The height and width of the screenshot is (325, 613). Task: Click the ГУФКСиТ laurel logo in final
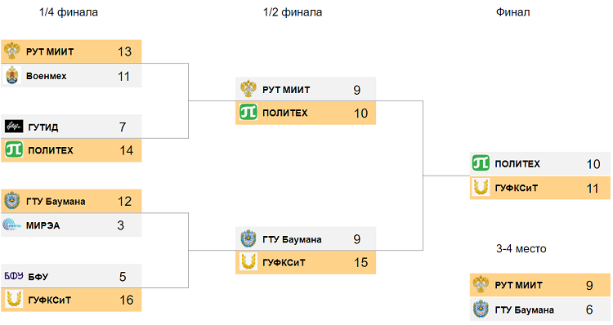pyautogui.click(x=481, y=187)
